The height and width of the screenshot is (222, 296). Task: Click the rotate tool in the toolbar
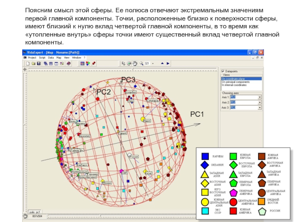[129, 63]
